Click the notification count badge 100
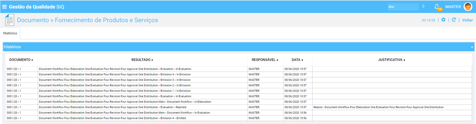476x124 pixels. click(x=440, y=9)
